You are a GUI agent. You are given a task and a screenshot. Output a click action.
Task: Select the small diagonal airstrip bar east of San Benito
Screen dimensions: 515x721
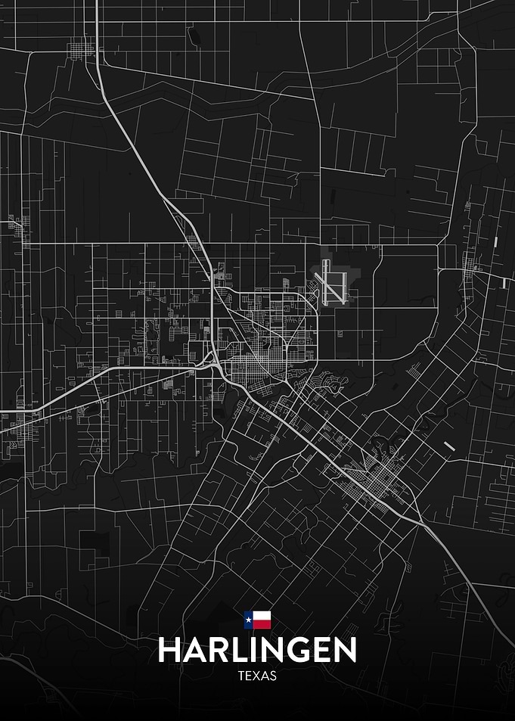click(449, 446)
